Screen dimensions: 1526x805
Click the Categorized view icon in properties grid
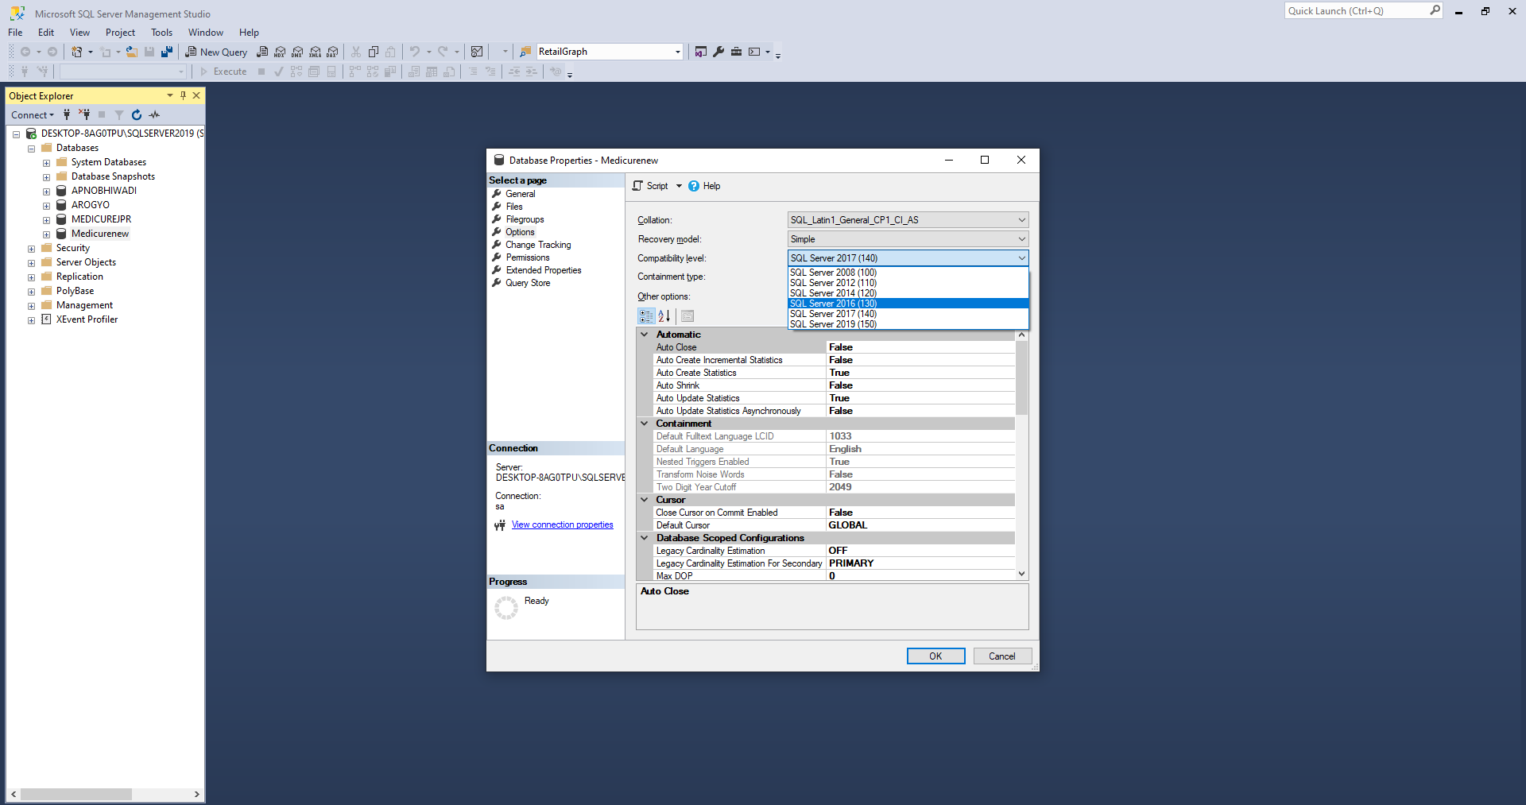pos(646,316)
